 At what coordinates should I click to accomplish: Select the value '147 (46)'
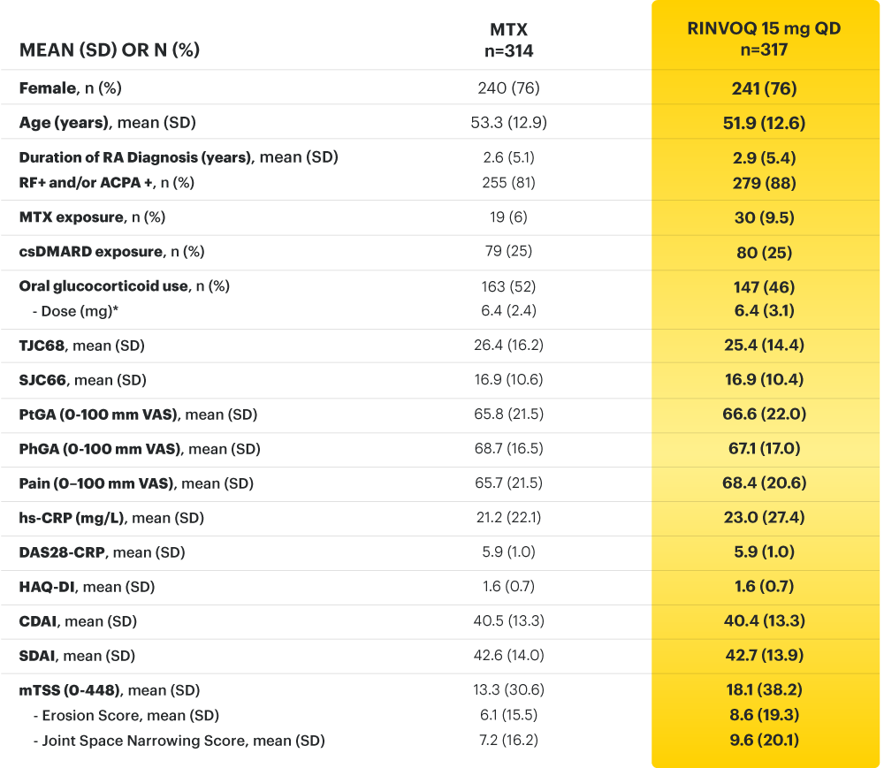tap(764, 287)
